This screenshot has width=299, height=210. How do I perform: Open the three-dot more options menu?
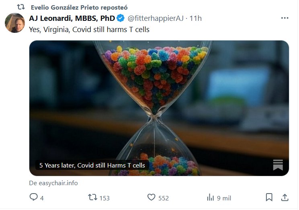[x=285, y=18]
